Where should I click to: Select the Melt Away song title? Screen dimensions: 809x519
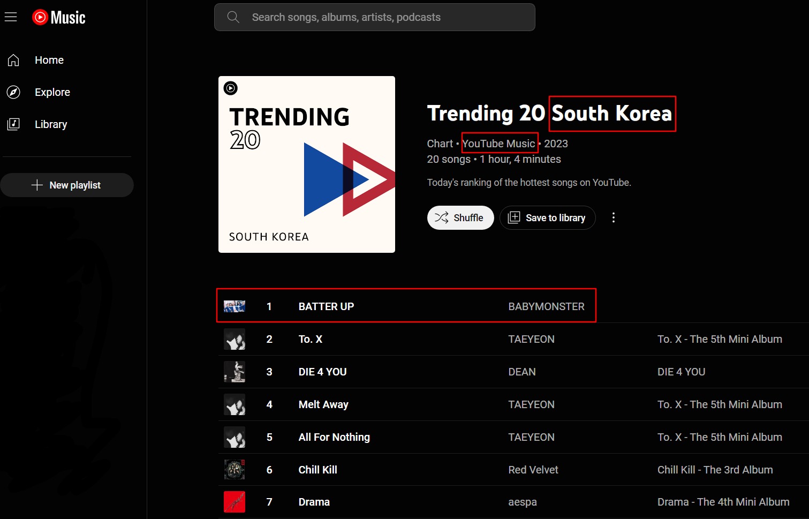pyautogui.click(x=323, y=404)
